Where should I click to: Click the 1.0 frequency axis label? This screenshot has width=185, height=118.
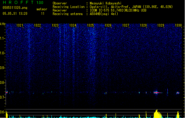click(x=3, y=53)
